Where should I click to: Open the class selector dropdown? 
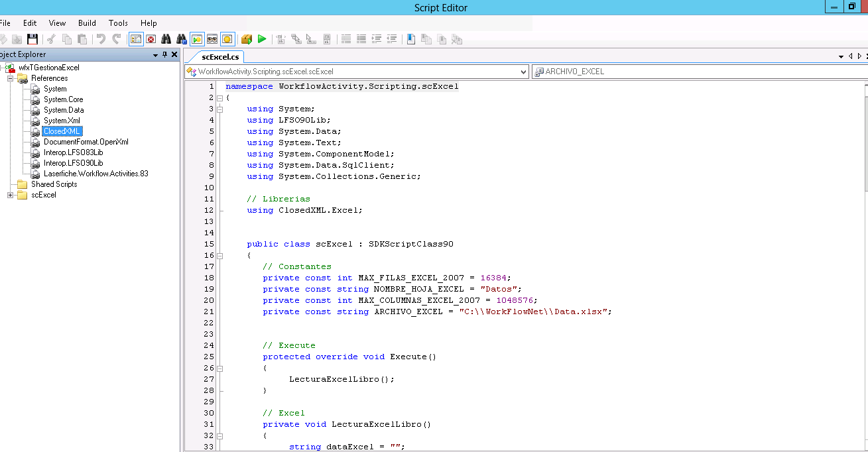523,72
